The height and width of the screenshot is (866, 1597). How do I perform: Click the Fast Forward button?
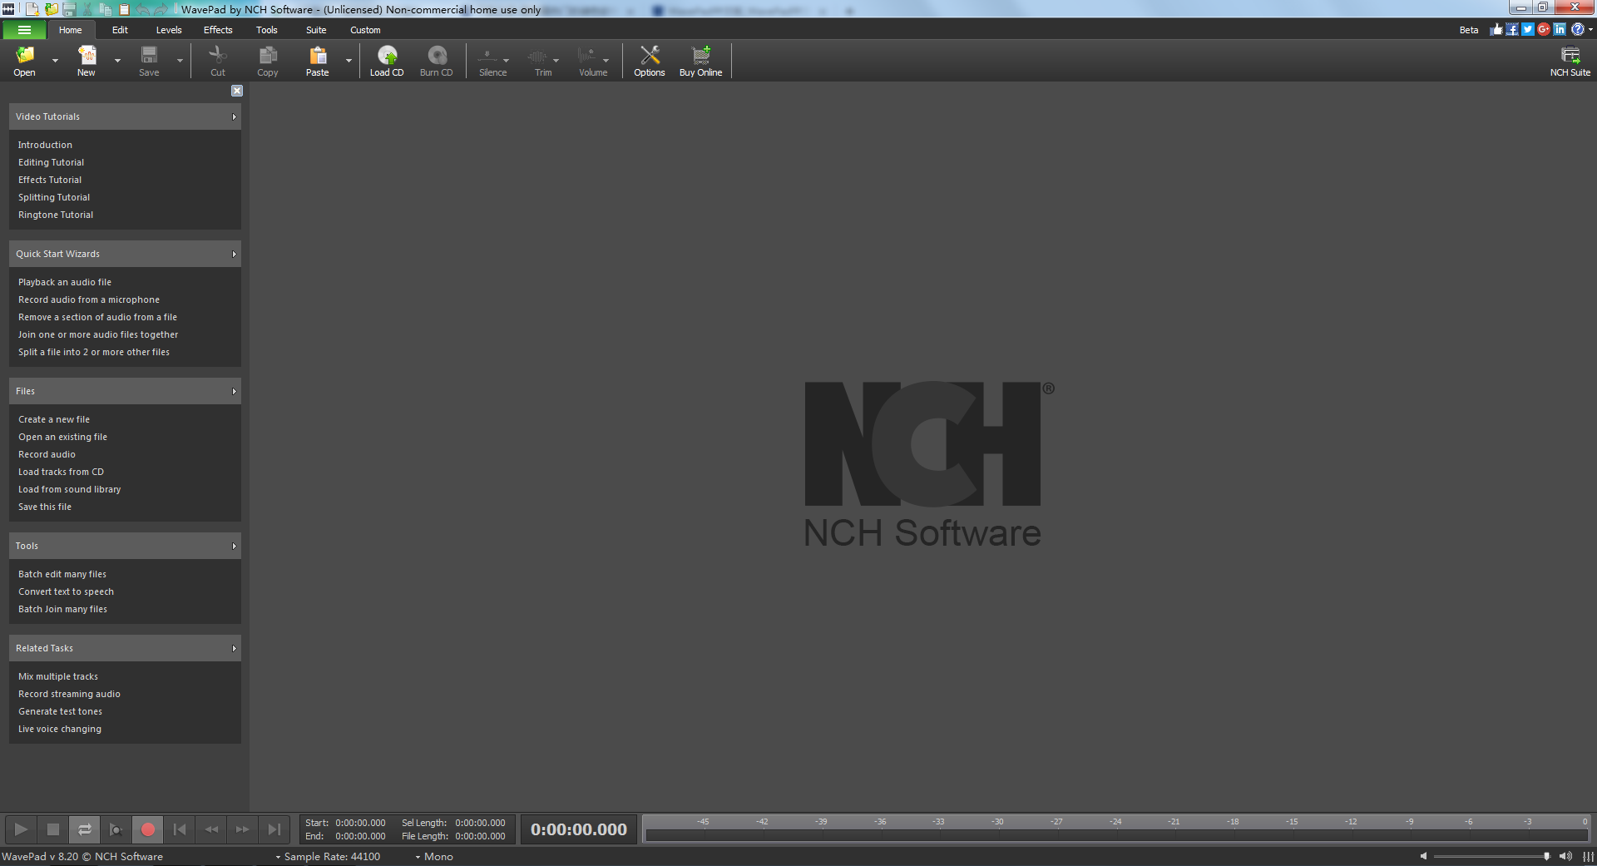pyautogui.click(x=243, y=829)
